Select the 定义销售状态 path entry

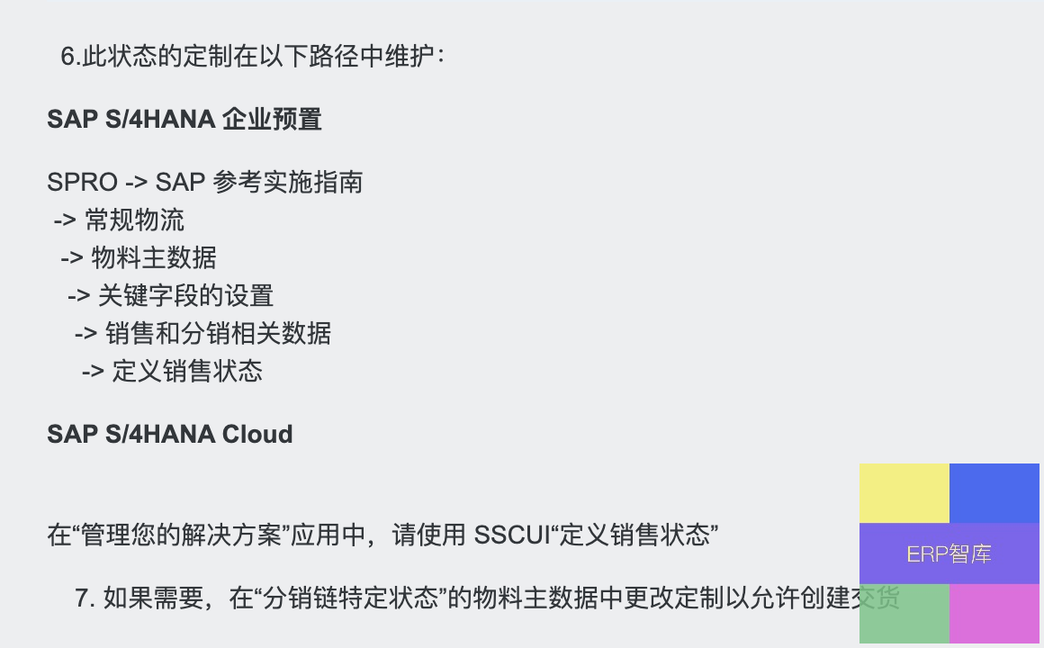(187, 371)
